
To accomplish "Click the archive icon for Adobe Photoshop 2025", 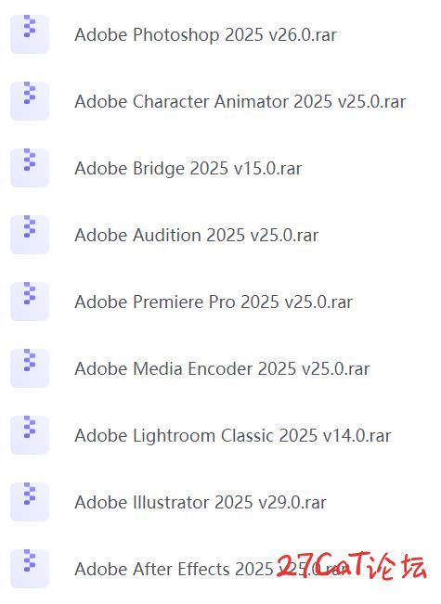I will point(30,34).
